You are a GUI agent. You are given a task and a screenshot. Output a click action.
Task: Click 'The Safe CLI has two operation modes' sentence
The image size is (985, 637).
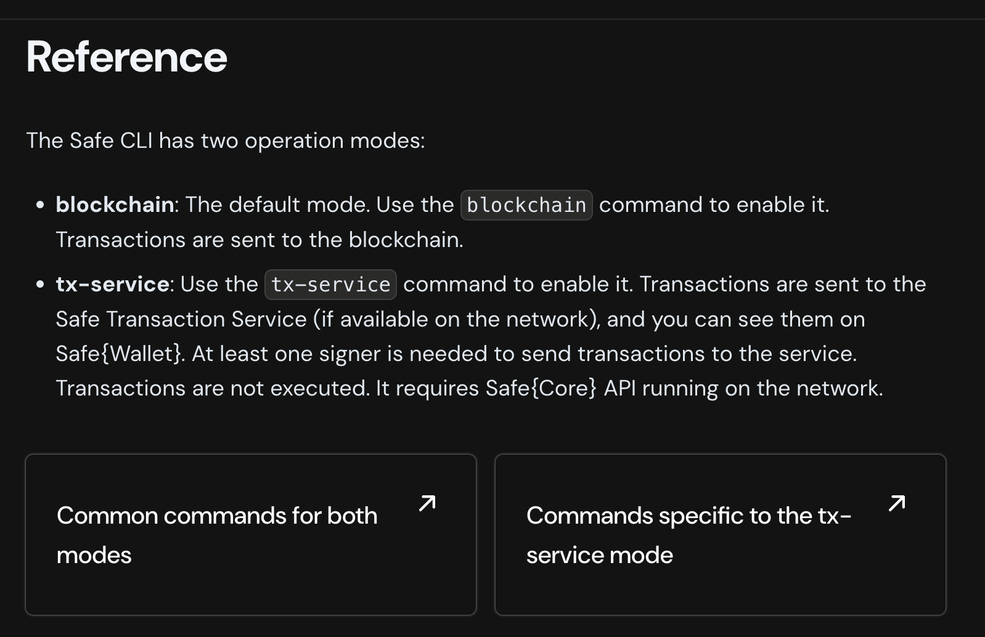click(226, 140)
